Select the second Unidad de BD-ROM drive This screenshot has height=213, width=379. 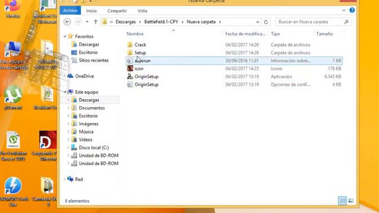(x=98, y=163)
